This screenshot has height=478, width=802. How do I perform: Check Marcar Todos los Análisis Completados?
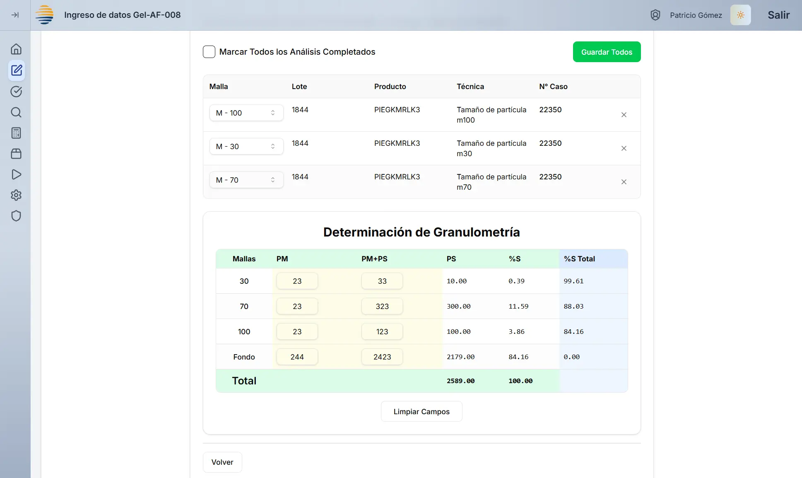click(x=209, y=52)
